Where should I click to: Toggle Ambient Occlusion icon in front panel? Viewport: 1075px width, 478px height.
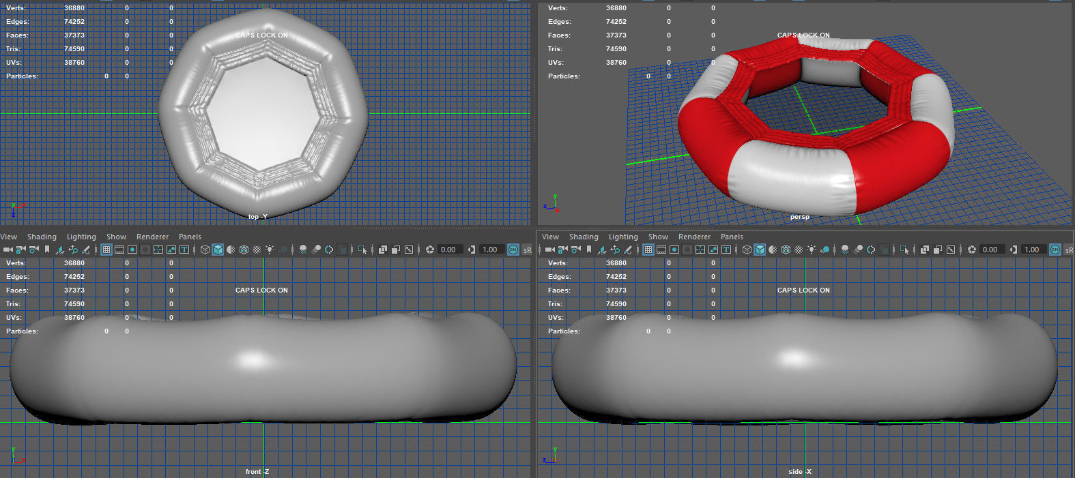302,250
